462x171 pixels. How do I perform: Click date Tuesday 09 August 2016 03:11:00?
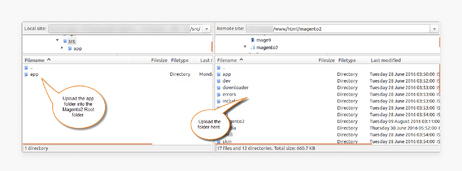click(405, 121)
